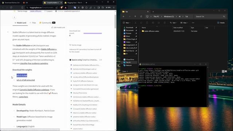Toggle the browser sidebar panel icon
233x131 pixels.
99,7
